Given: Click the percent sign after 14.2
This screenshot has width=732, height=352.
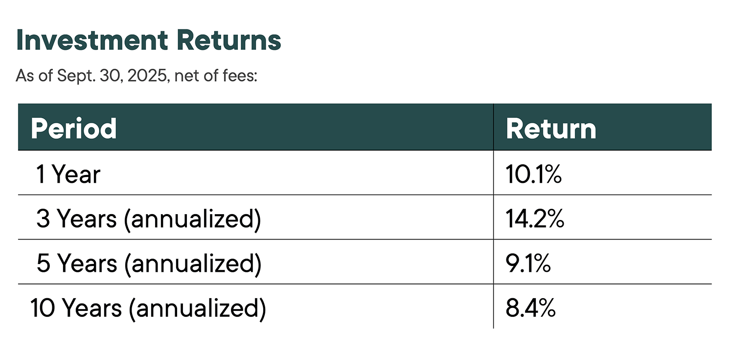Looking at the screenshot, I should [554, 219].
